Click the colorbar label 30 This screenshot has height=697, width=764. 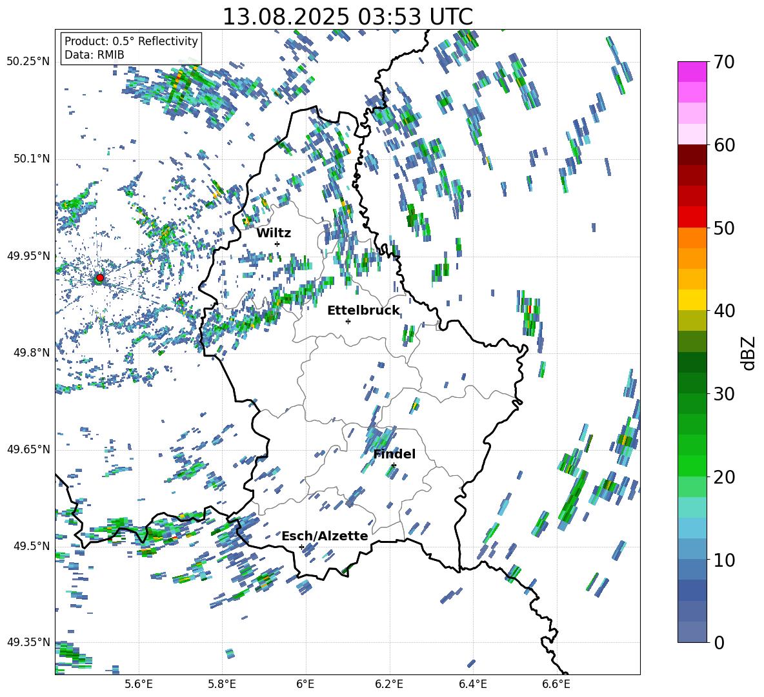724,394
